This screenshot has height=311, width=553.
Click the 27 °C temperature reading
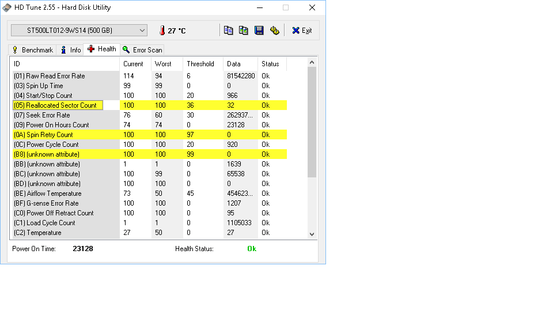pyautogui.click(x=177, y=31)
